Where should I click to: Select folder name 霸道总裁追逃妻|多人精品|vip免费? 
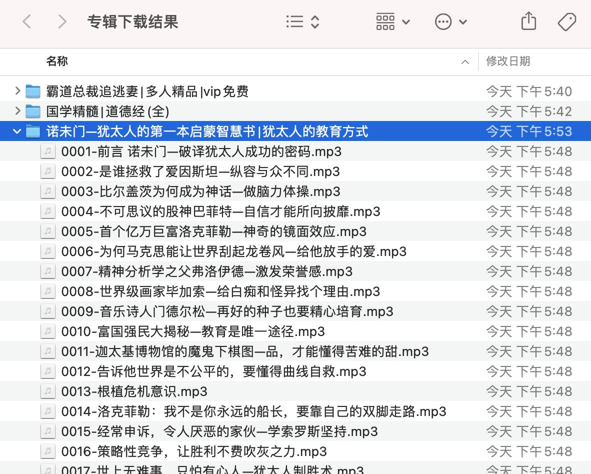(147, 91)
